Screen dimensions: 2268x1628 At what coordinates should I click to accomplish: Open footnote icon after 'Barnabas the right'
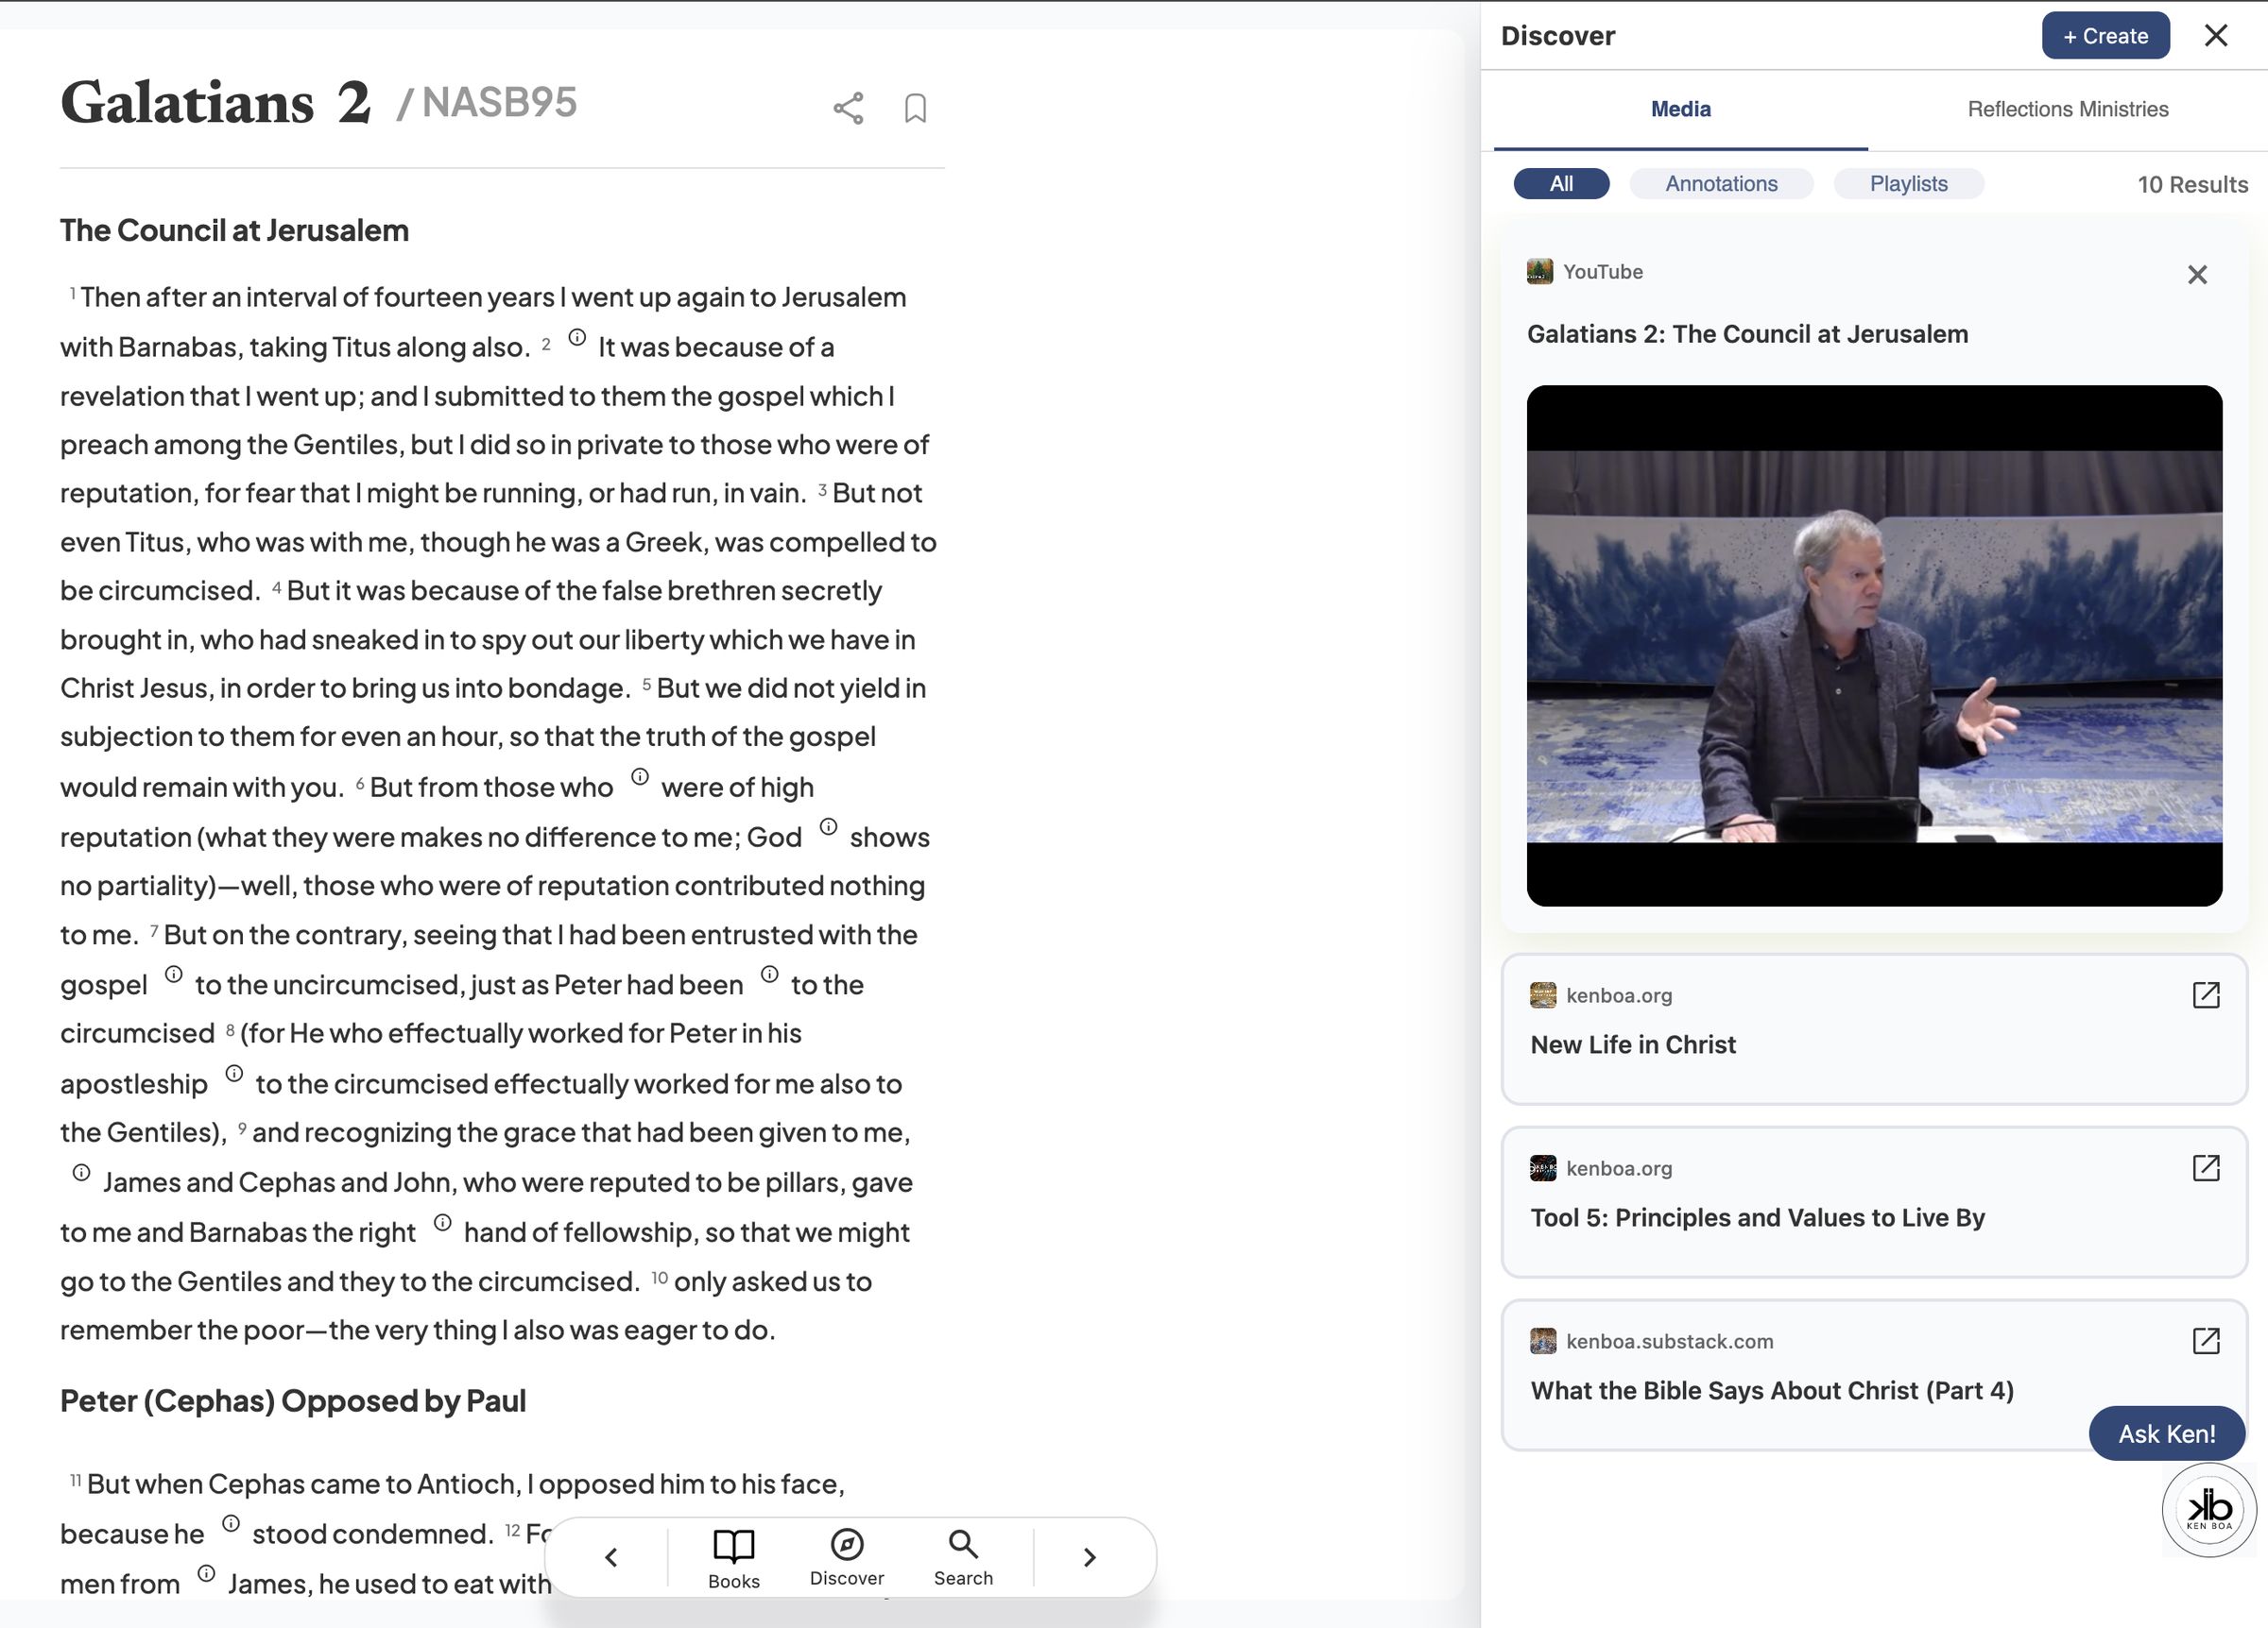click(x=442, y=1222)
